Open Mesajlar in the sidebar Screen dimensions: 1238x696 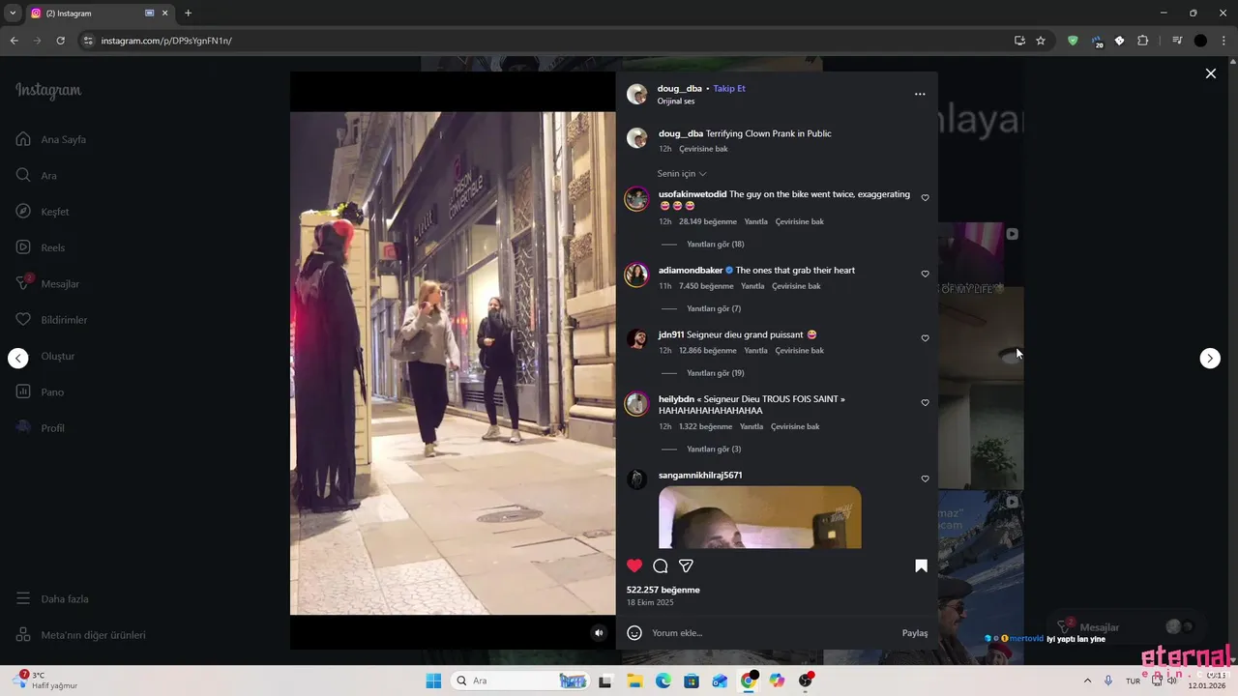(x=47, y=283)
